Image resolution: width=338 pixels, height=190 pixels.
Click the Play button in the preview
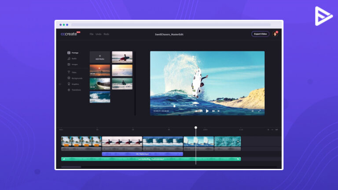tap(207, 111)
